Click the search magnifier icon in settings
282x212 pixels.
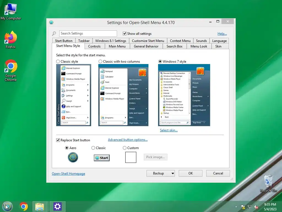point(54,33)
